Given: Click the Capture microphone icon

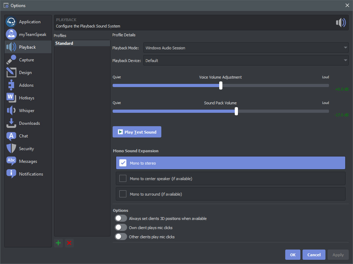Looking at the screenshot, I should 11,60.
